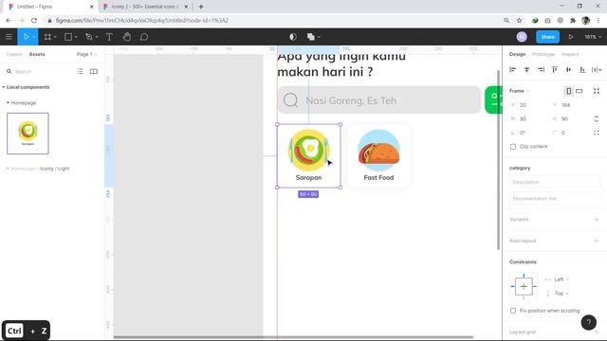
Task: Switch to the Inspect tab
Action: click(x=570, y=55)
